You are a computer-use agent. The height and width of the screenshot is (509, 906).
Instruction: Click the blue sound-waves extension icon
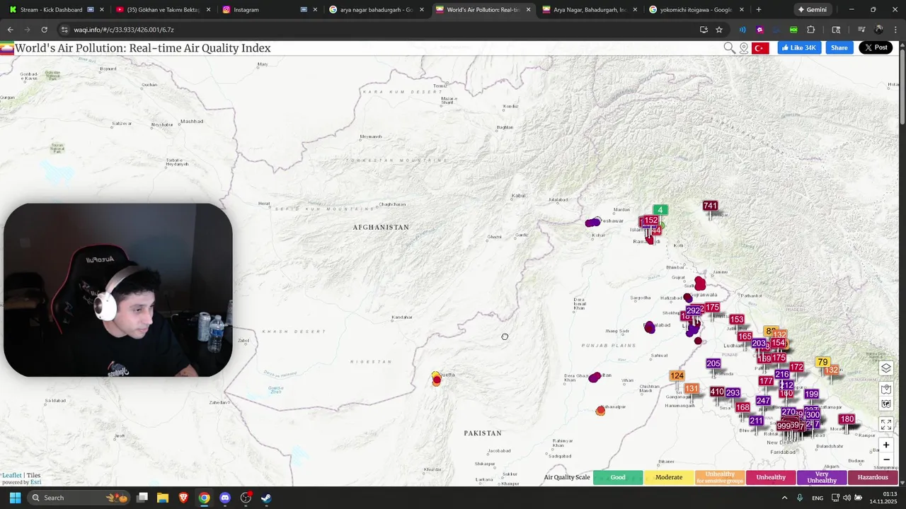tap(742, 30)
